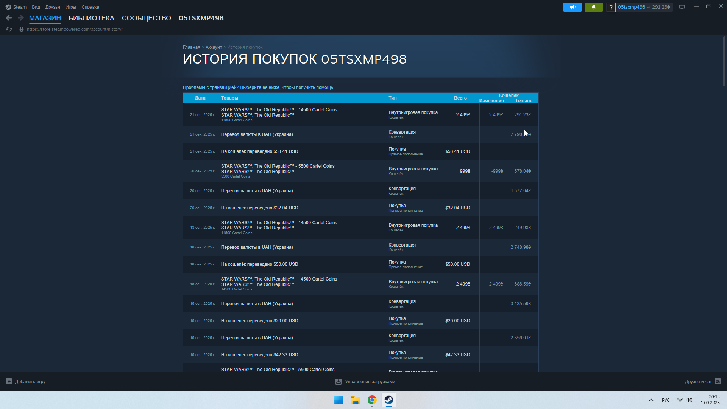Switch to Big Picture mode icon
727x409 pixels.
pyautogui.click(x=682, y=7)
